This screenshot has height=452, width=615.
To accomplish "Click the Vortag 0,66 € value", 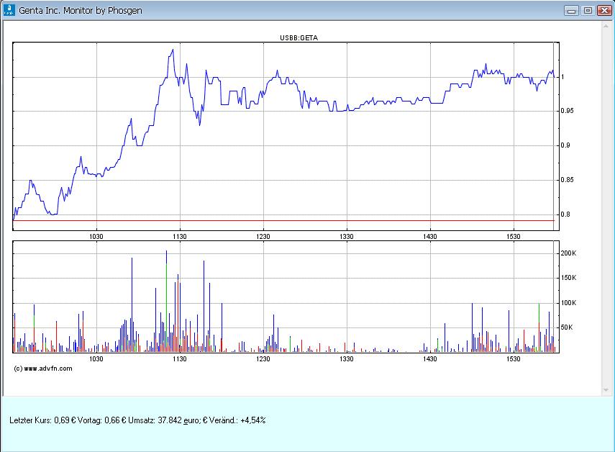I will [x=115, y=420].
